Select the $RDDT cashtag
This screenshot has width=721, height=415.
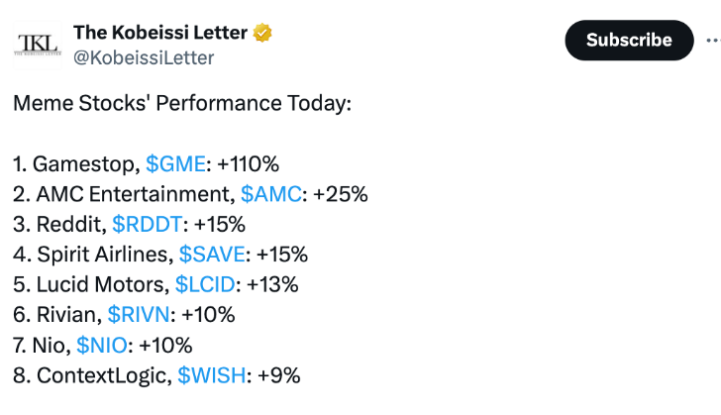click(146, 224)
